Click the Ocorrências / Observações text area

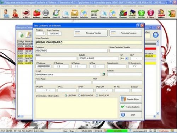[x=76, y=108]
